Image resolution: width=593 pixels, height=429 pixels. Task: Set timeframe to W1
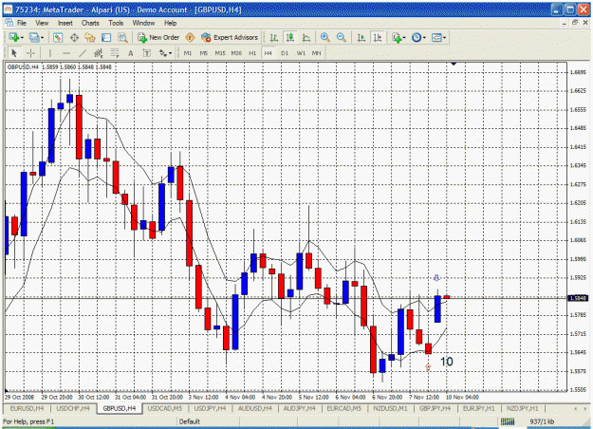pyautogui.click(x=301, y=53)
